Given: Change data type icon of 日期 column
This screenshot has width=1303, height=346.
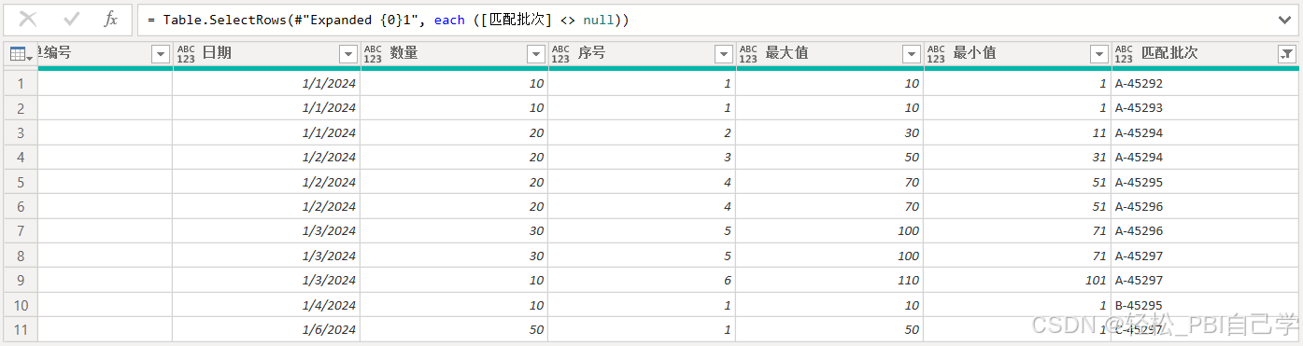Looking at the screenshot, I should pos(187,54).
